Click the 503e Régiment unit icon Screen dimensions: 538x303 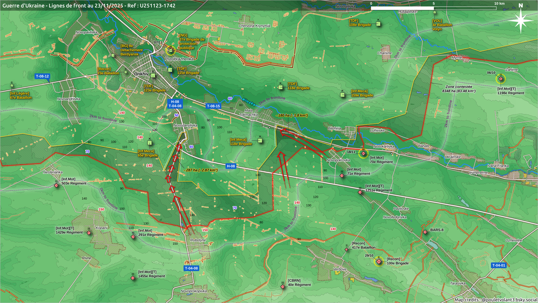pyautogui.click(x=56, y=185)
